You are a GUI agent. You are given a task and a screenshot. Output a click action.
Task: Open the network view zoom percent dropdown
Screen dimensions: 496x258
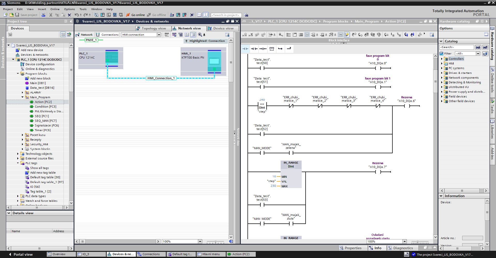point(200,241)
